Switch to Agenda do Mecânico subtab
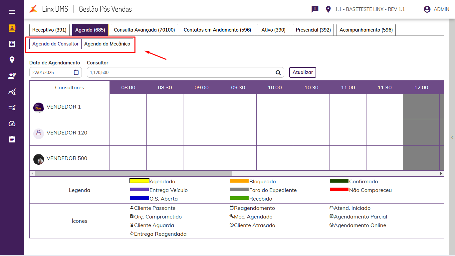The image size is (455, 256). [107, 44]
